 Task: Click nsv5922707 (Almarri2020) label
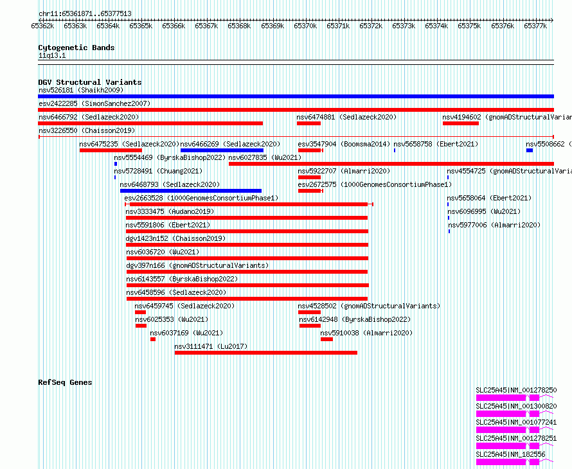344,171
